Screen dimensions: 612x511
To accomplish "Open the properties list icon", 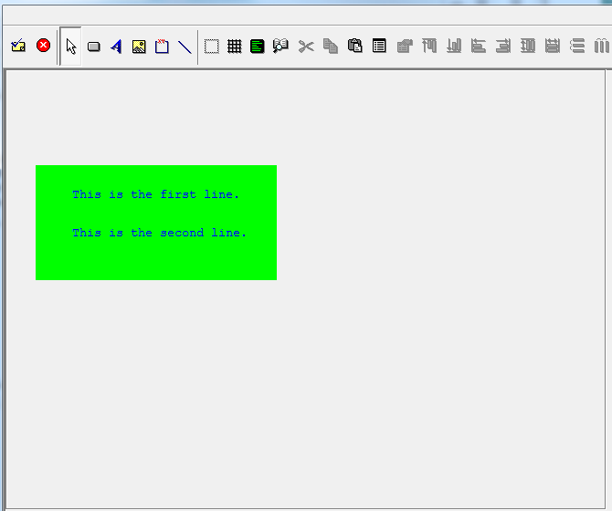I will coord(379,46).
